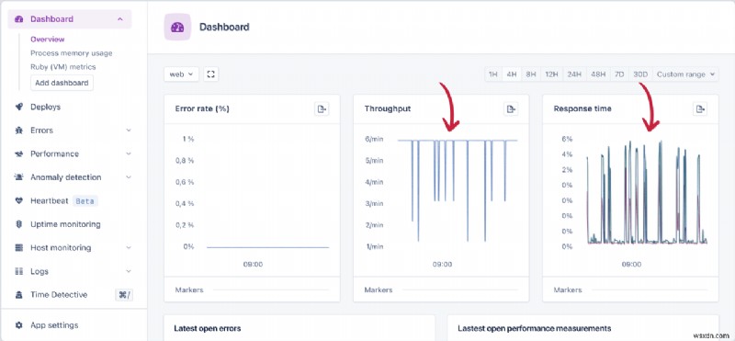735x341 pixels.
Task: Open Time Detective label
Action: pyautogui.click(x=59, y=294)
